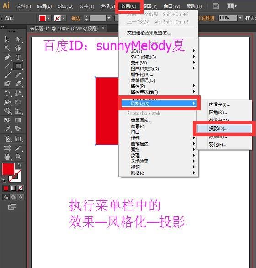
Task: Click the red Fill swatch in toolbar
Action: (8, 169)
